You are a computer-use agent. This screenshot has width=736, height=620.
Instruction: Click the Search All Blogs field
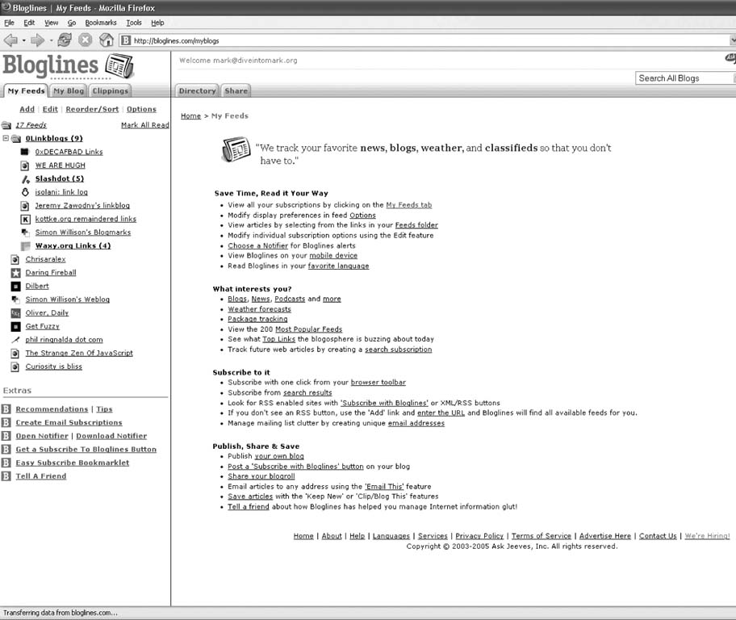(684, 78)
